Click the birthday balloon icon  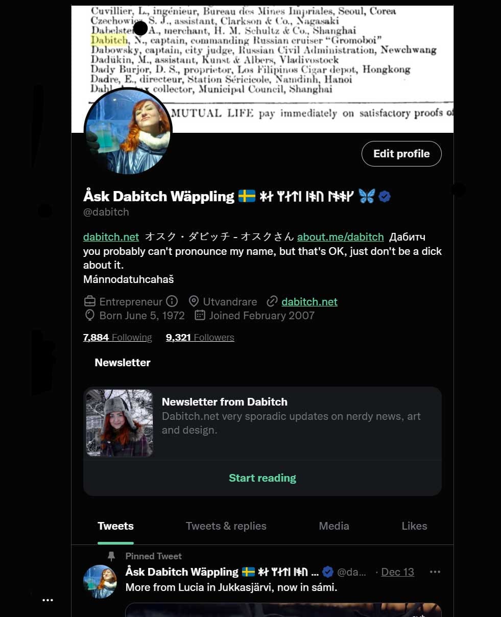[90, 315]
